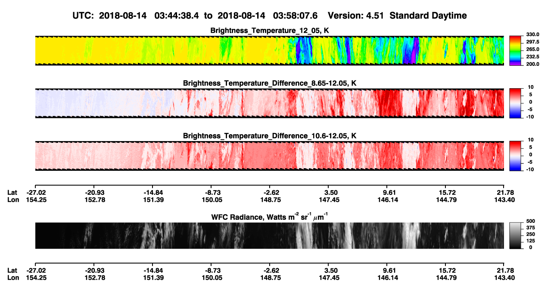This screenshot has height=287, width=560.
Task: Click the WFC Radiance grayscale image strip
Action: pyautogui.click(x=269, y=235)
